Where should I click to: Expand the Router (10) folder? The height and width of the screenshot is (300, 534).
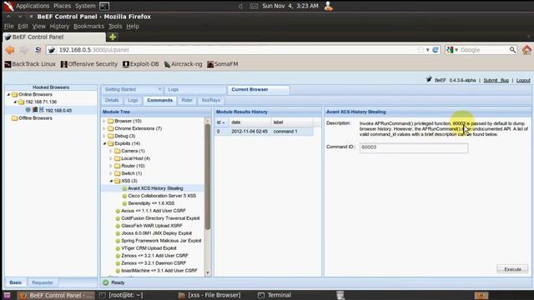click(x=111, y=166)
